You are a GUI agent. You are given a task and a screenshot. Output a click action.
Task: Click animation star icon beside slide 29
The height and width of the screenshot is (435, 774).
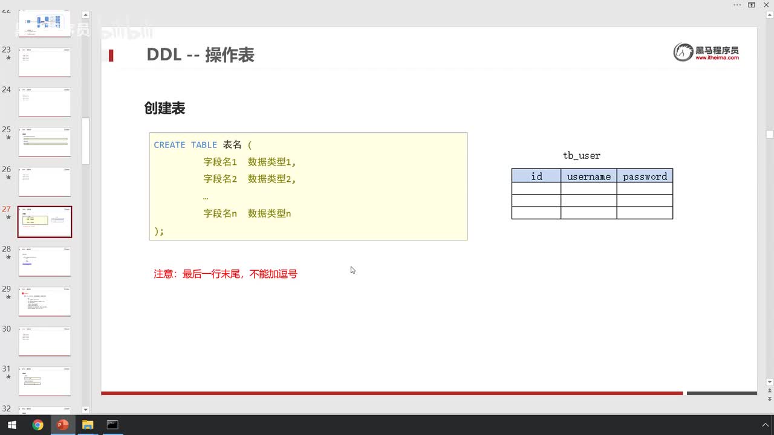[8, 297]
